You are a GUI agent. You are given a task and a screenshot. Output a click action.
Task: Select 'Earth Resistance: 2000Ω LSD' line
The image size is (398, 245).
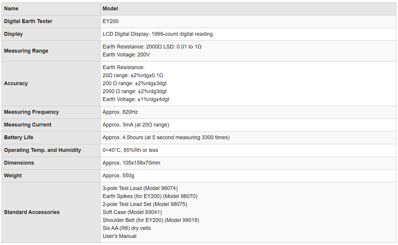point(152,47)
